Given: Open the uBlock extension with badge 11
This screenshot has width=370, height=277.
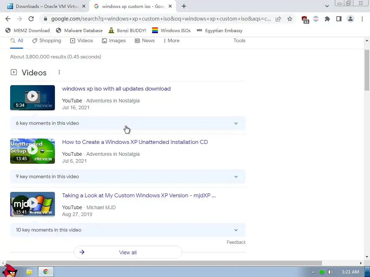Looking at the screenshot, I should coord(305,19).
